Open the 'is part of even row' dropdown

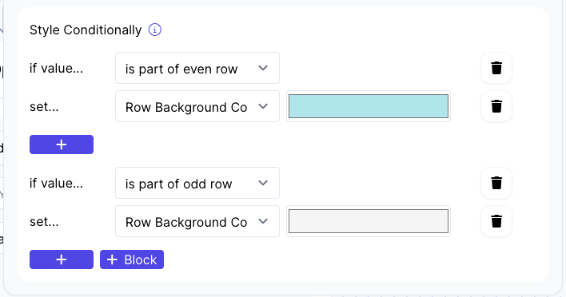point(197,68)
